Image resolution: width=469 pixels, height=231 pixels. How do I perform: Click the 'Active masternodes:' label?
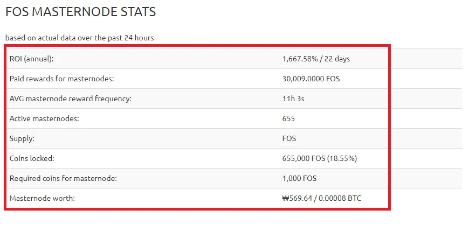44,118
